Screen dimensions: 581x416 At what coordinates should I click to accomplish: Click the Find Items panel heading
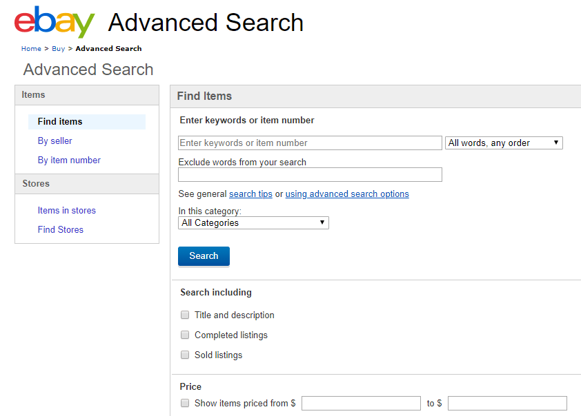point(204,96)
